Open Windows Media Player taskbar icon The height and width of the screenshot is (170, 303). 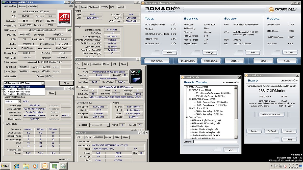(x=35, y=166)
